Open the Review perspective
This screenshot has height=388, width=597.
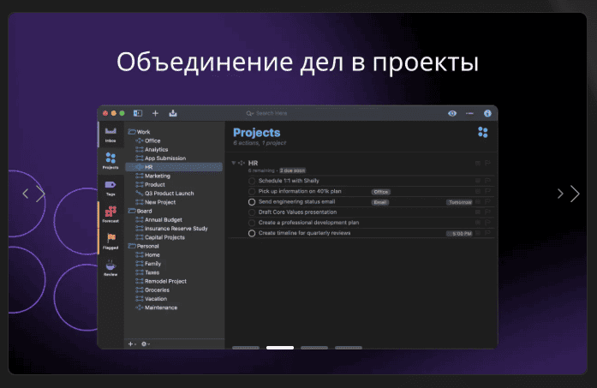coord(110,268)
